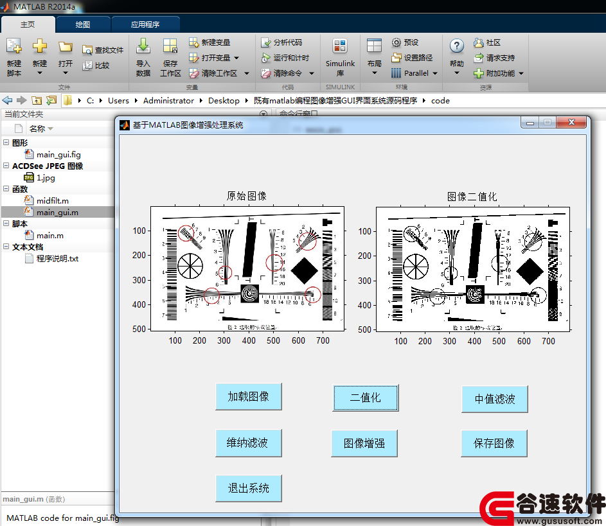
Task: Click Clear Commands (清除命令) icon
Action: pyautogui.click(x=265, y=73)
